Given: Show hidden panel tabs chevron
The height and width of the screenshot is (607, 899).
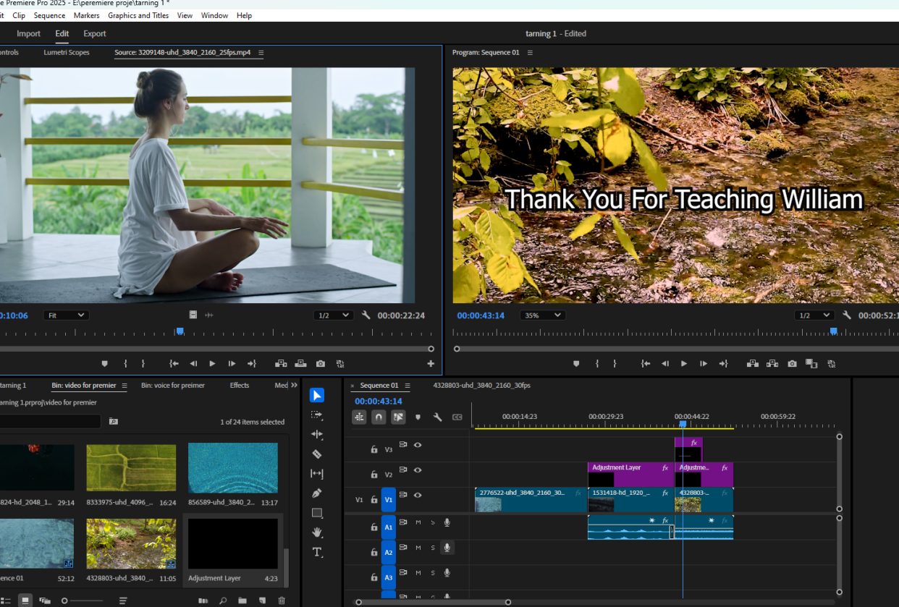Looking at the screenshot, I should coord(294,386).
